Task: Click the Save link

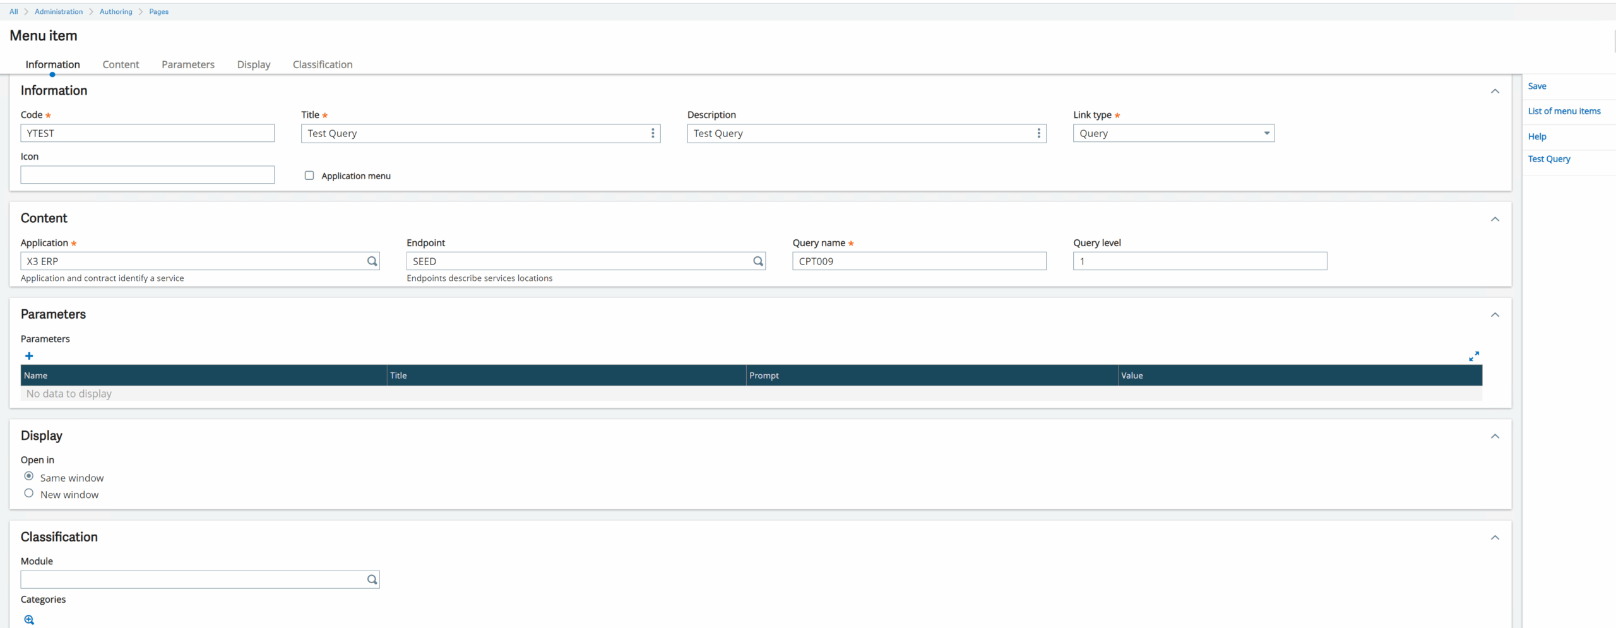Action: tap(1537, 86)
